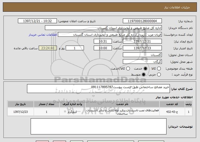Viewport: 200px width, 142px height.
Task: Click the buyer notes text area
Action: (x=98, y=126)
